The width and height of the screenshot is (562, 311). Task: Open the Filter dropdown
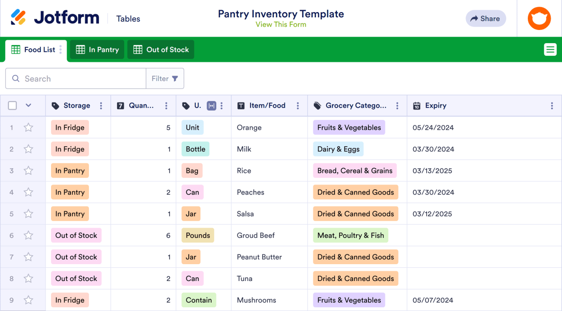(165, 78)
